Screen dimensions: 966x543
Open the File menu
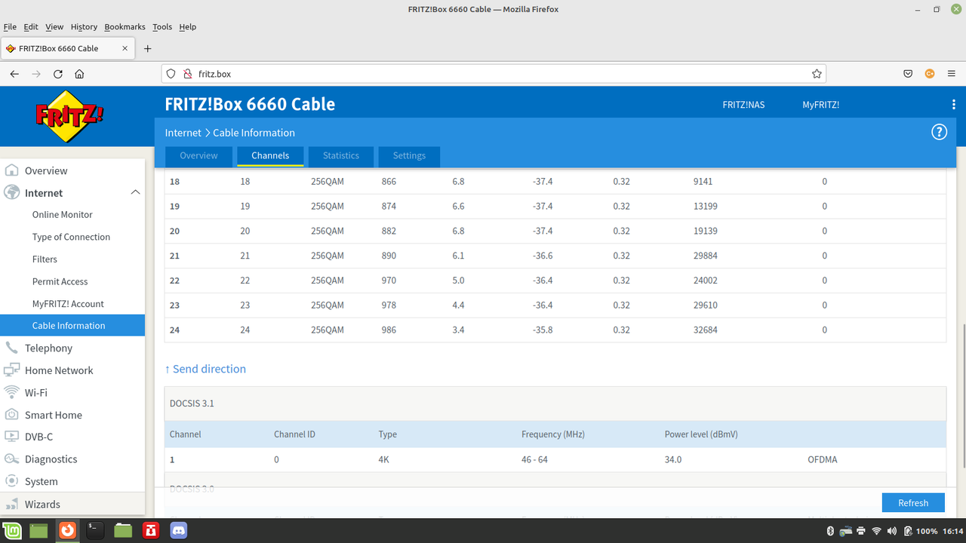10,26
